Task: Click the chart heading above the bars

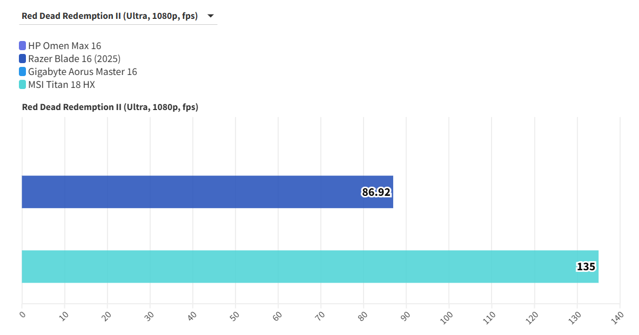Action: tap(110, 107)
